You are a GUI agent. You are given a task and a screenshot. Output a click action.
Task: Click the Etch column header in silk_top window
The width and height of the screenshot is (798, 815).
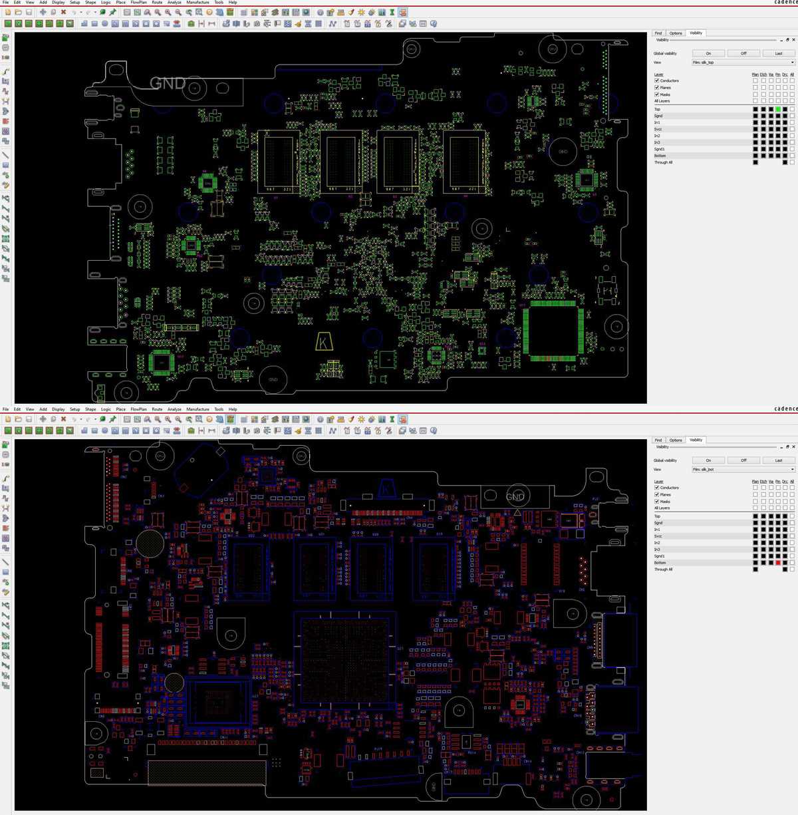pyautogui.click(x=763, y=74)
